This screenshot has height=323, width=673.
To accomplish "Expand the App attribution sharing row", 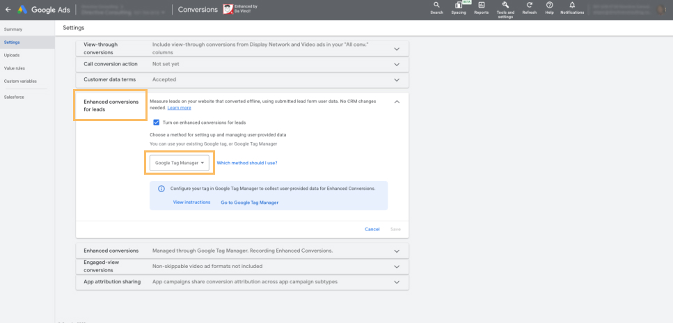I will pyautogui.click(x=397, y=282).
